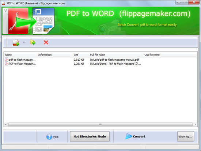Open the dropdown arrow beside Add PDF icon
201x151 pixels.
click(24, 42)
